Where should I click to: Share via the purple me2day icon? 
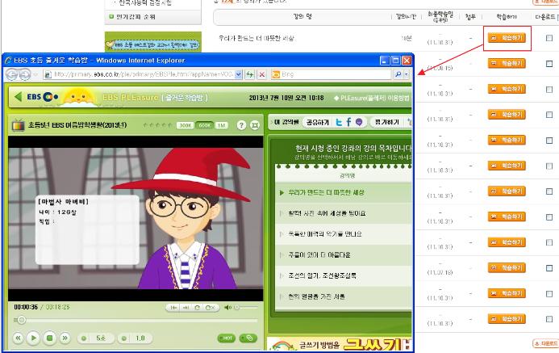click(359, 122)
